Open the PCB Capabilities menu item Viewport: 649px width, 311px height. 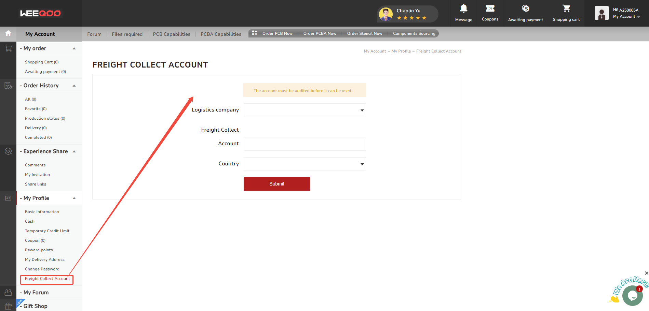(172, 34)
